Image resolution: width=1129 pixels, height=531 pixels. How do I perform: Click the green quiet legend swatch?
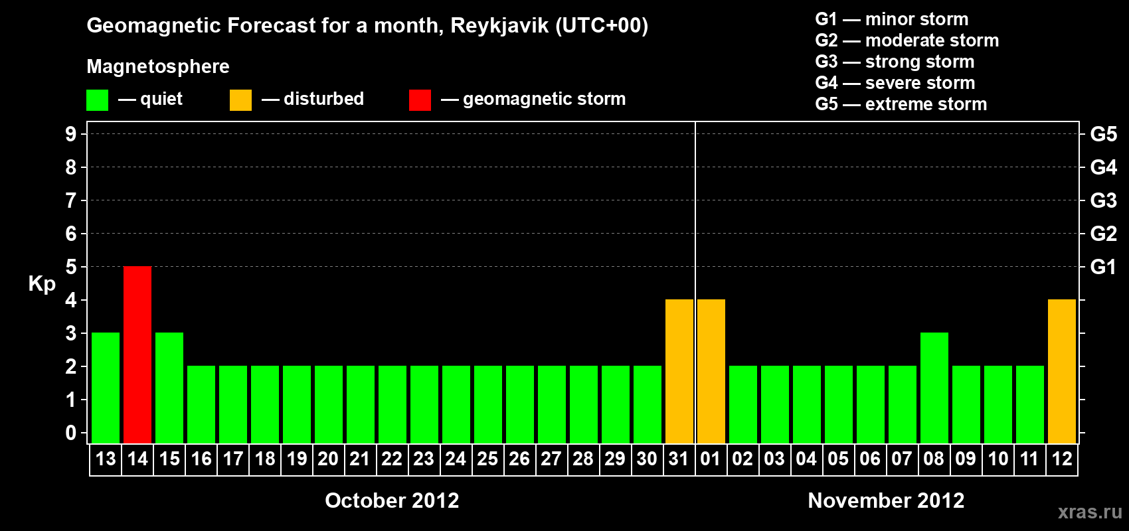click(x=97, y=100)
